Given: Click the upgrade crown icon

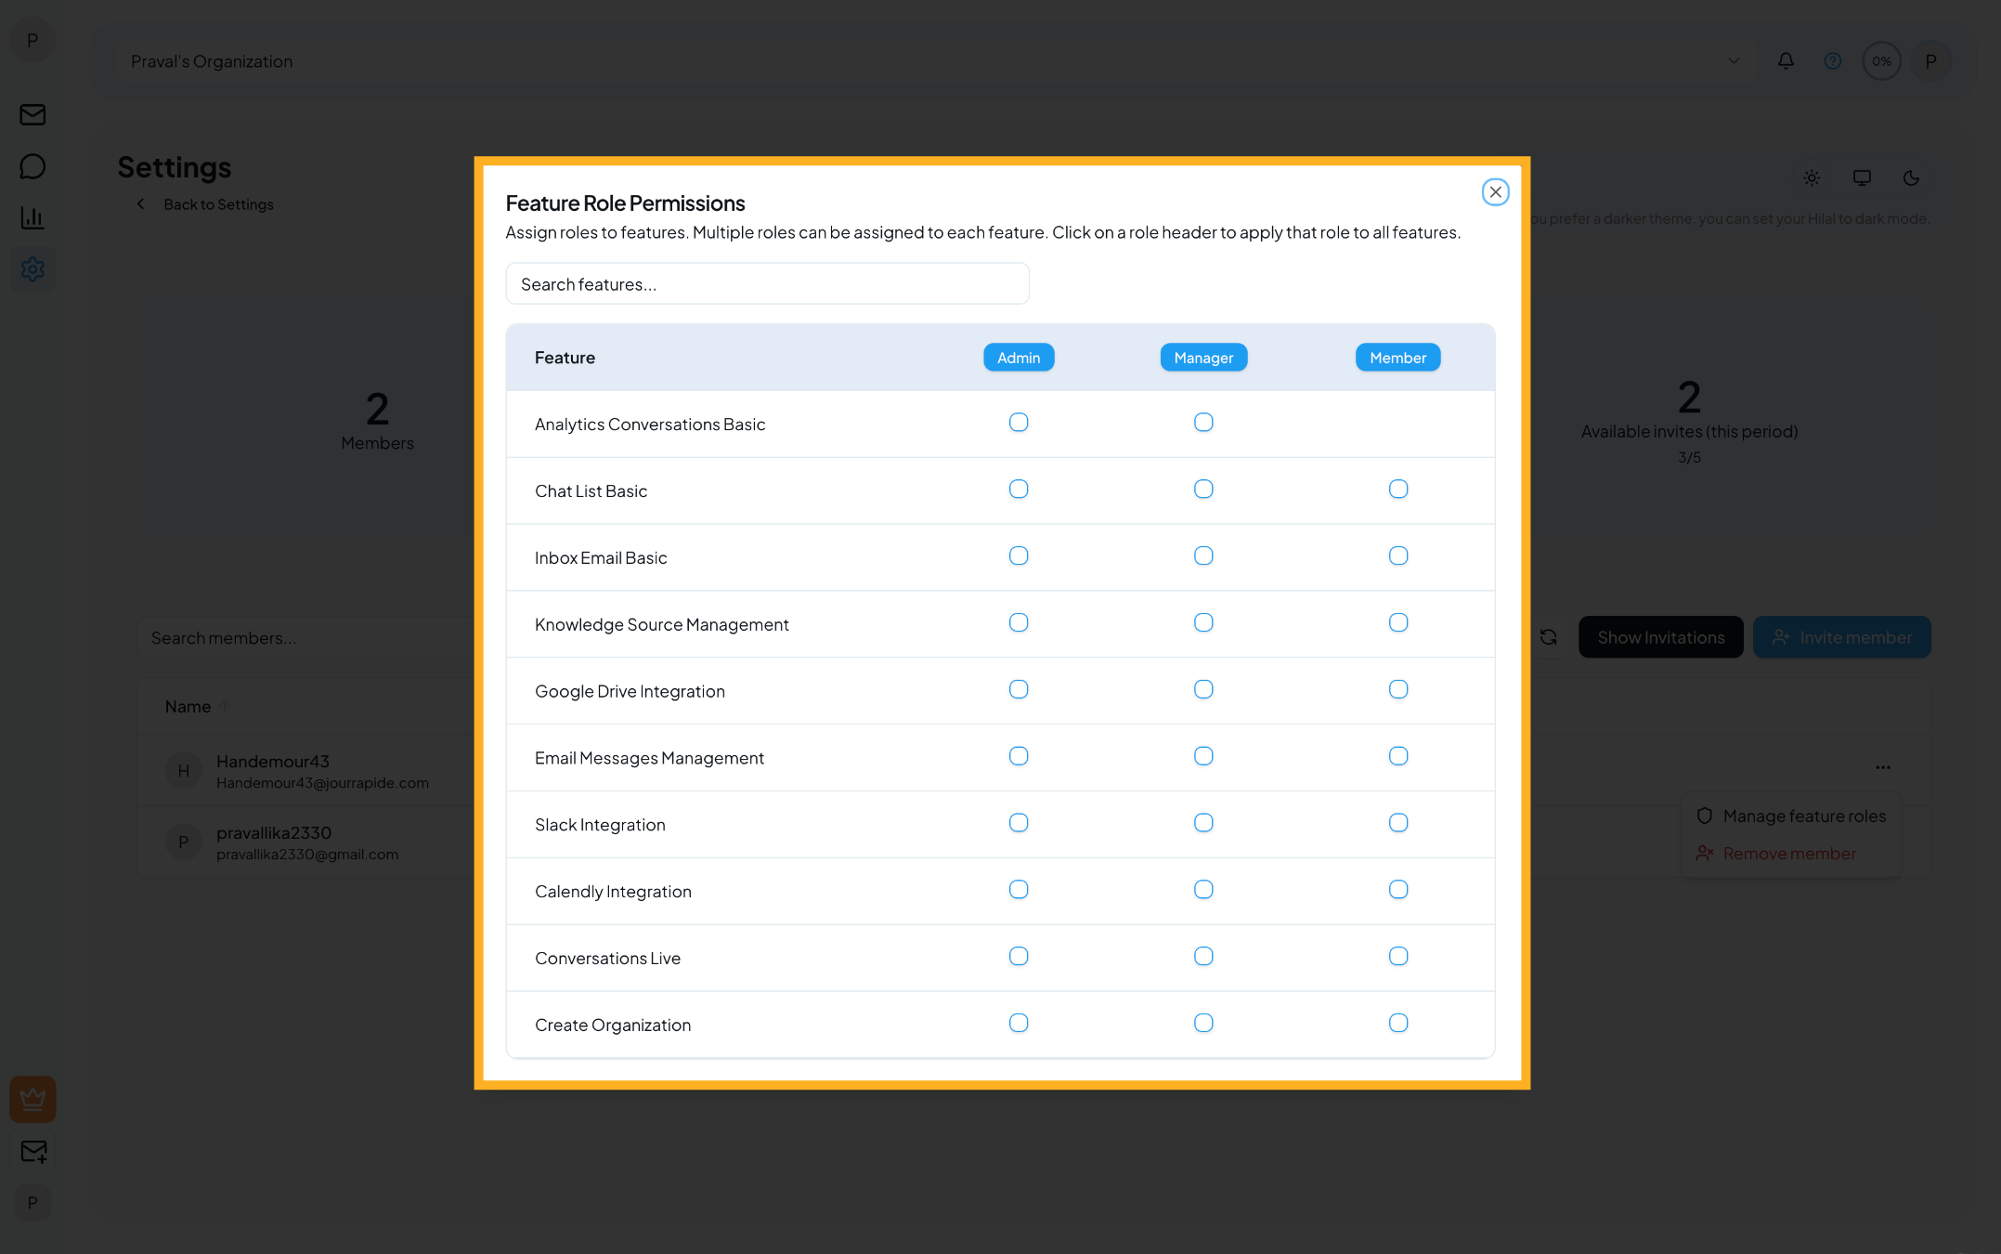Looking at the screenshot, I should click(32, 1099).
